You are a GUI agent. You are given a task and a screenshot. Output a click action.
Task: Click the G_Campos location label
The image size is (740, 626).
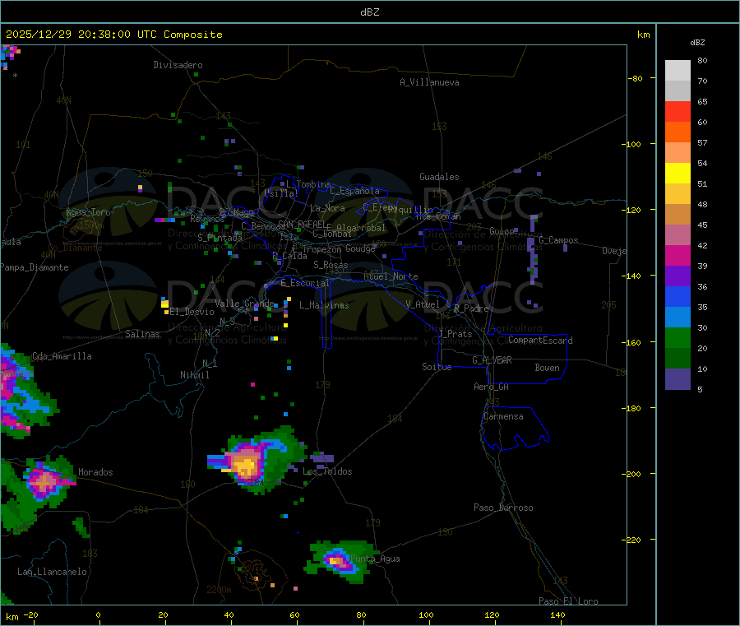558,240
